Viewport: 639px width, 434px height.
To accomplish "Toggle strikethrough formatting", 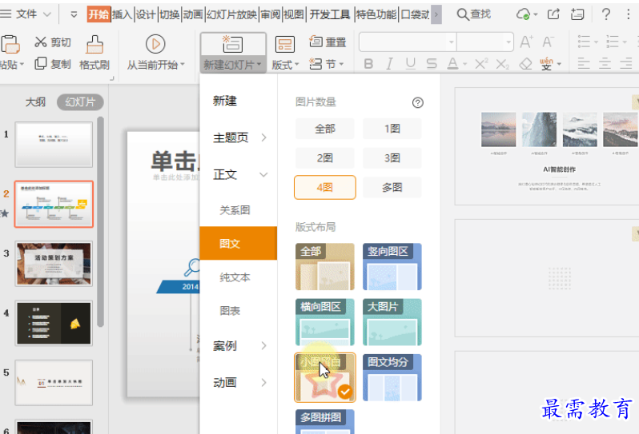I will [x=432, y=64].
